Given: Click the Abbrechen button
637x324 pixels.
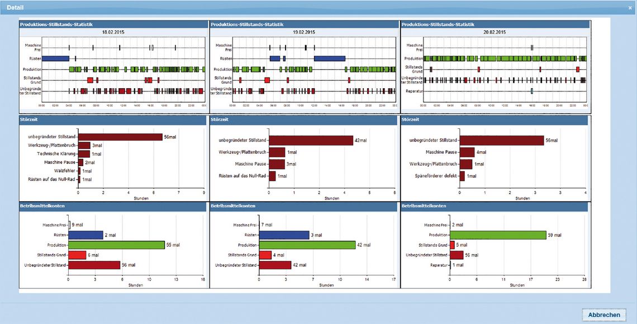Looking at the screenshot, I should [x=604, y=315].
